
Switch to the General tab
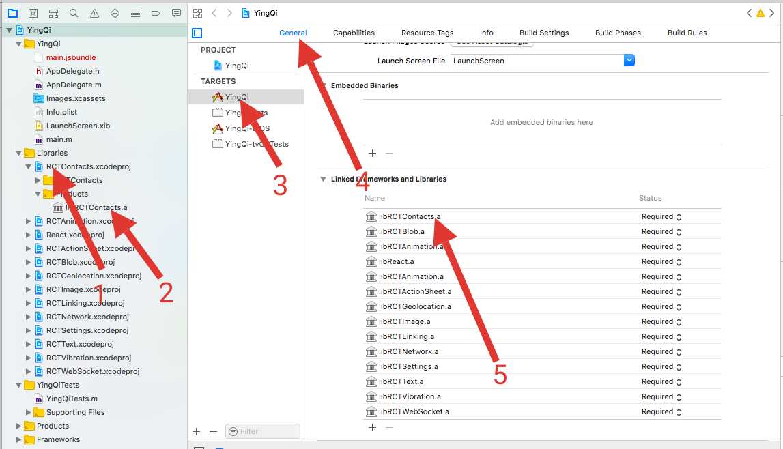293,33
